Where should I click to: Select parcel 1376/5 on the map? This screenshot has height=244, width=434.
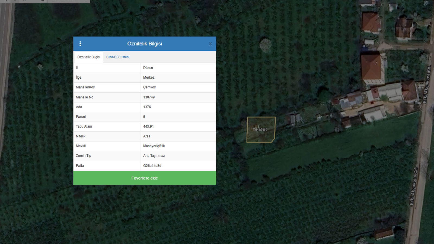point(261,130)
